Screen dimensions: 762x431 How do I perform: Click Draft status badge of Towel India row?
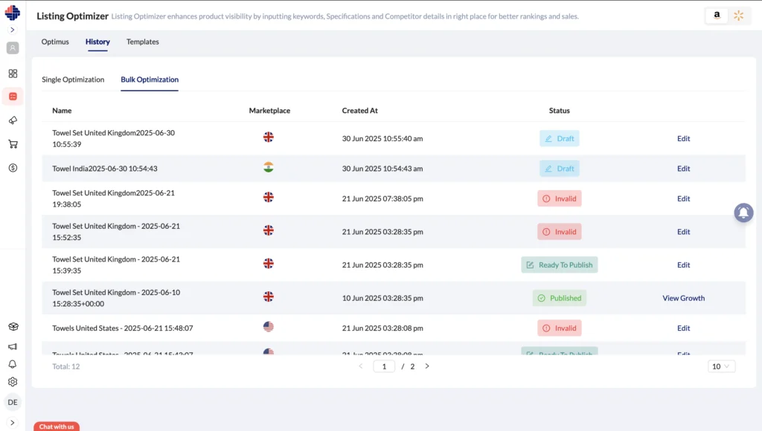(x=560, y=169)
